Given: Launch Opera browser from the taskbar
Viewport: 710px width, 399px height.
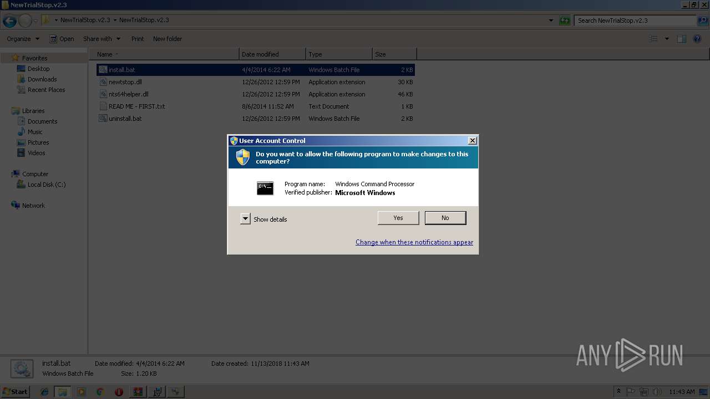Looking at the screenshot, I should [x=119, y=392].
